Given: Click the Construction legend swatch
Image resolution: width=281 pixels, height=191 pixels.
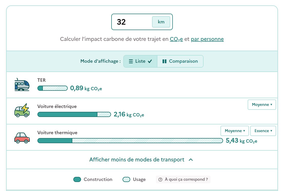Looking at the screenshot, I should [77, 179].
